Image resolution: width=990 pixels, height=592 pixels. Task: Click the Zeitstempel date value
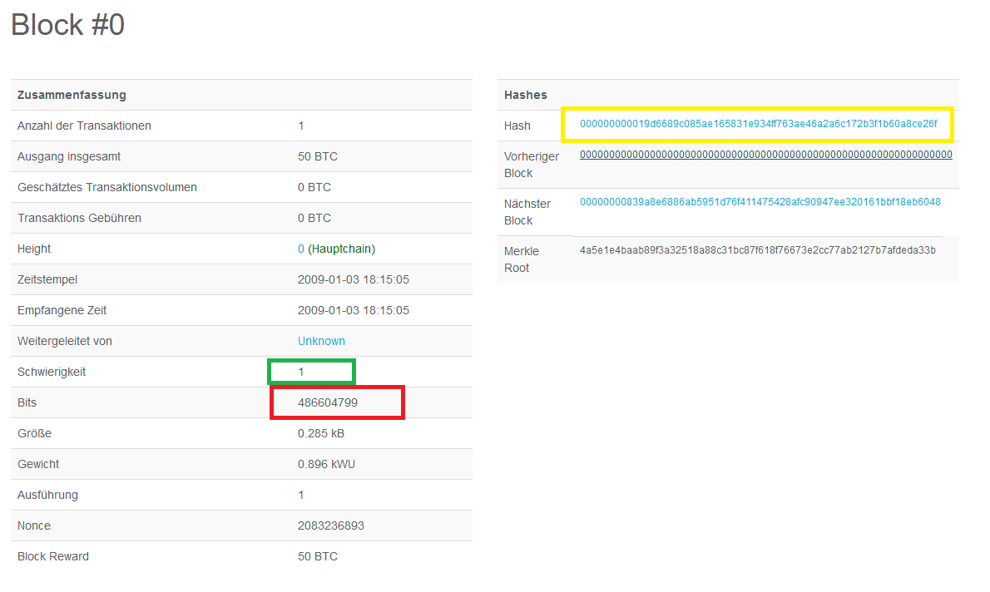coord(353,279)
